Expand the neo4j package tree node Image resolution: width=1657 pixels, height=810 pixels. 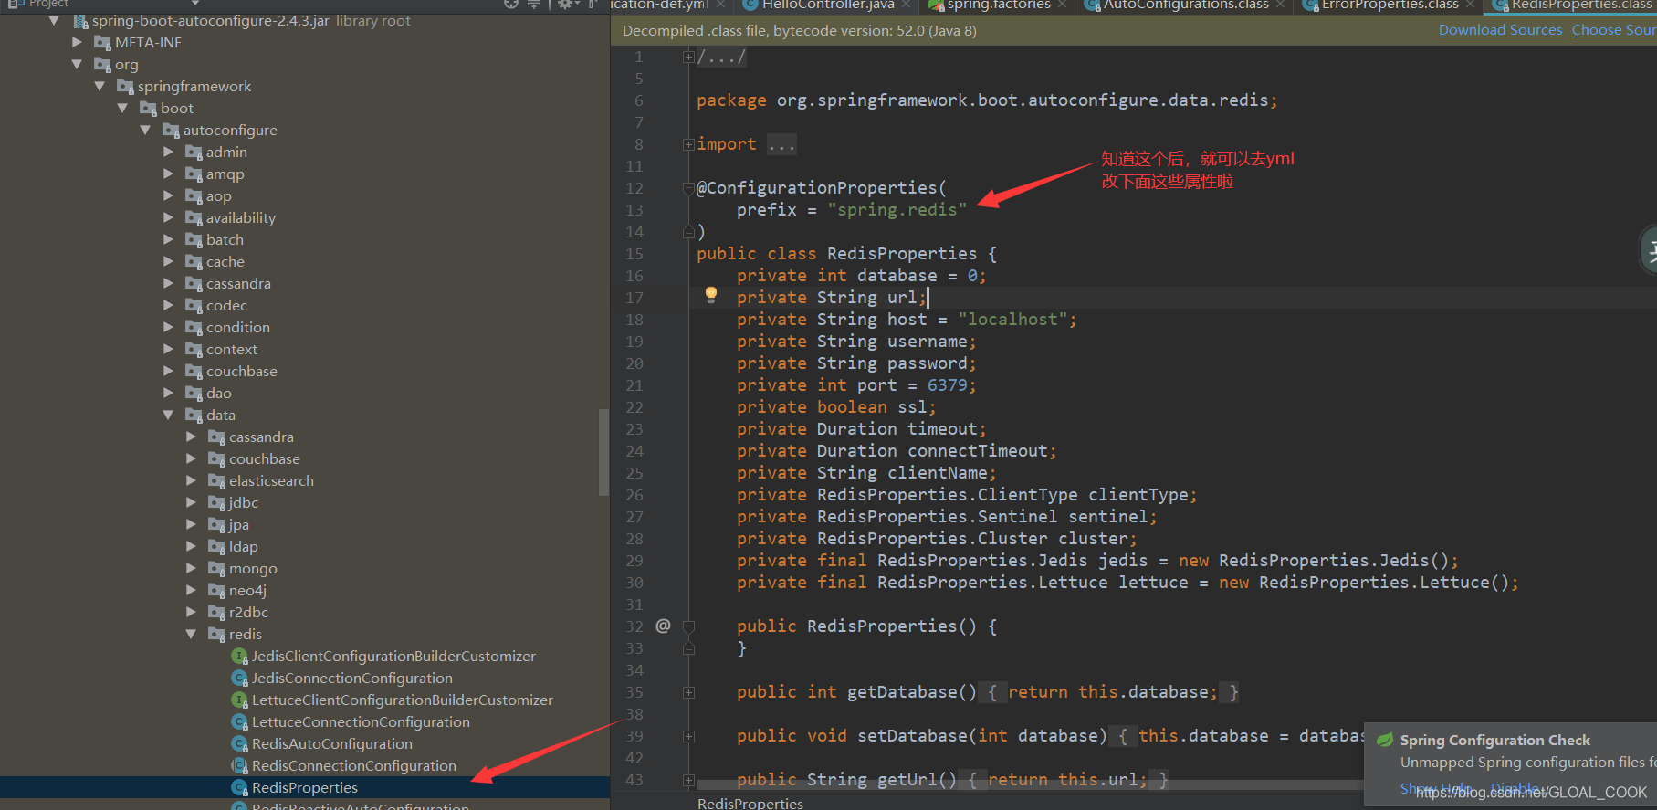click(191, 590)
